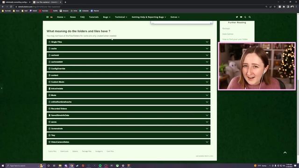Click the scroll-to-top arrow button
The image size is (299, 168).
point(285,153)
